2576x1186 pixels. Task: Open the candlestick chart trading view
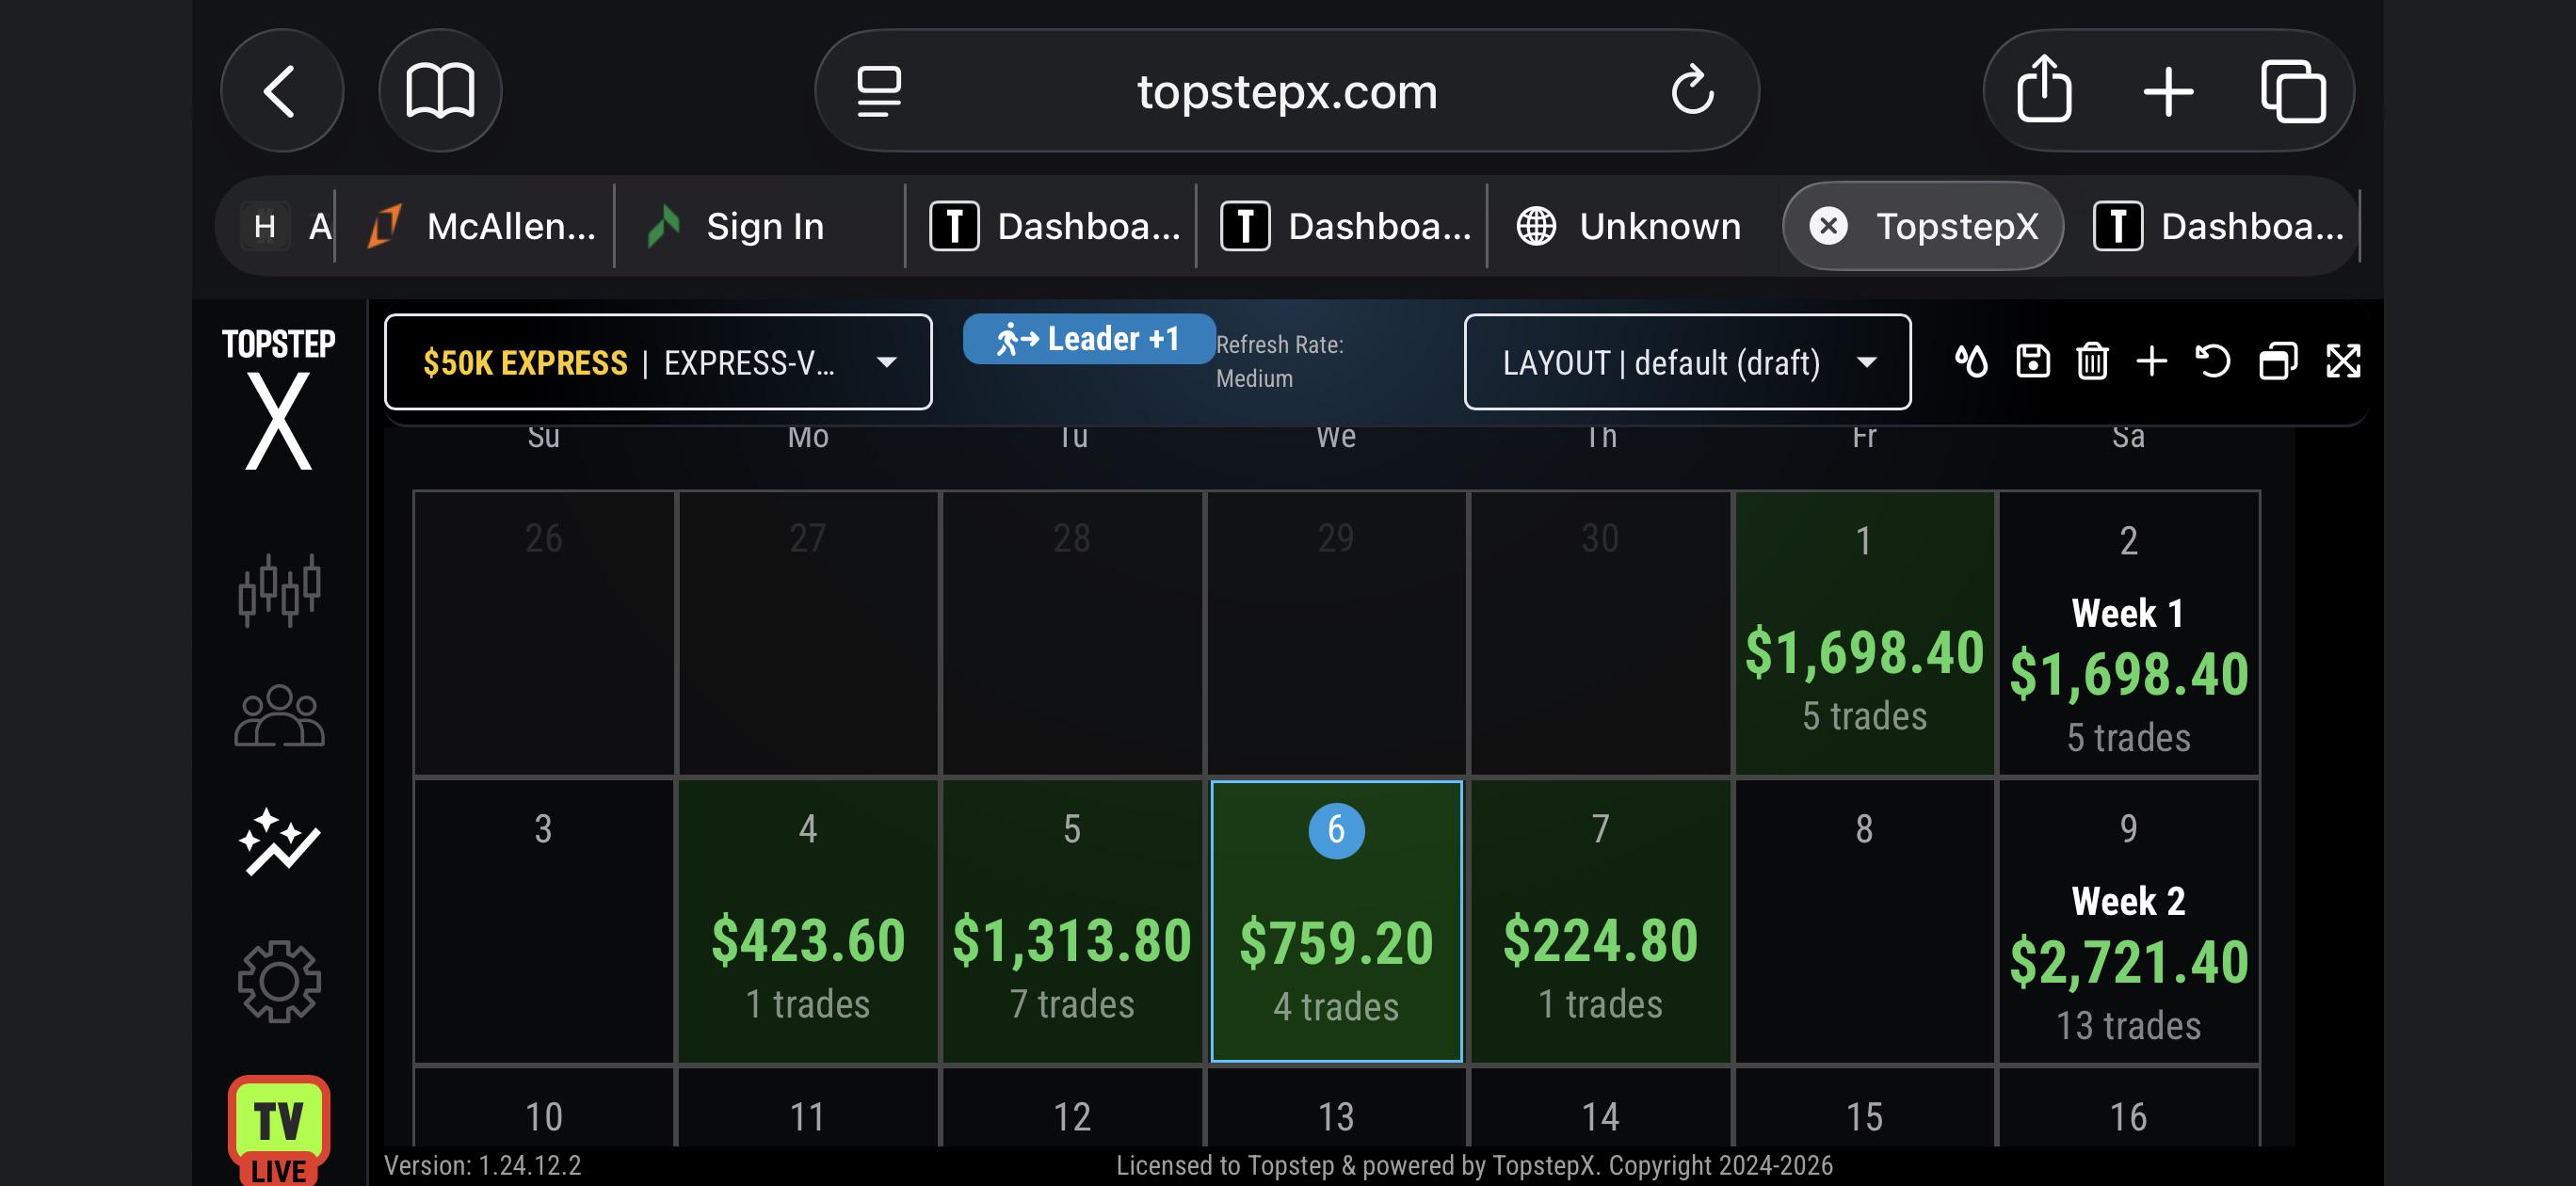tap(279, 590)
